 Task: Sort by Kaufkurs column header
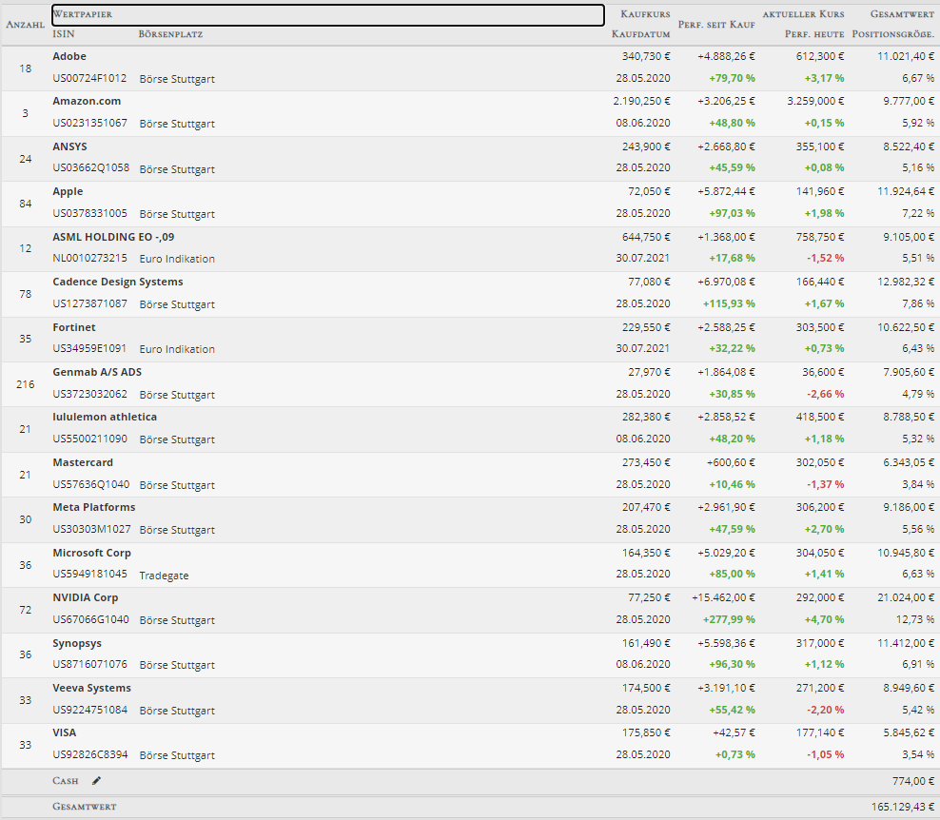tap(645, 13)
